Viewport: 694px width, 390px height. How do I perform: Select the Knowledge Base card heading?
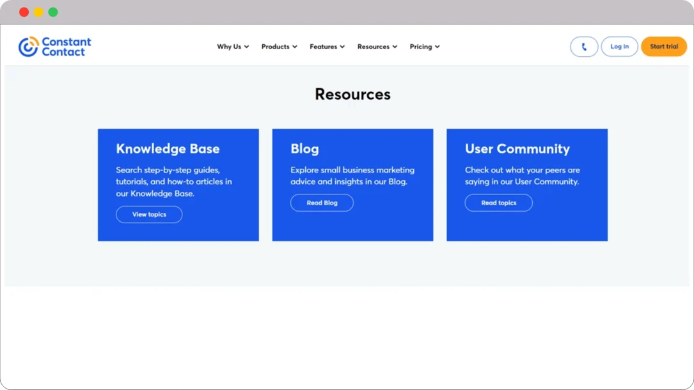tap(168, 149)
